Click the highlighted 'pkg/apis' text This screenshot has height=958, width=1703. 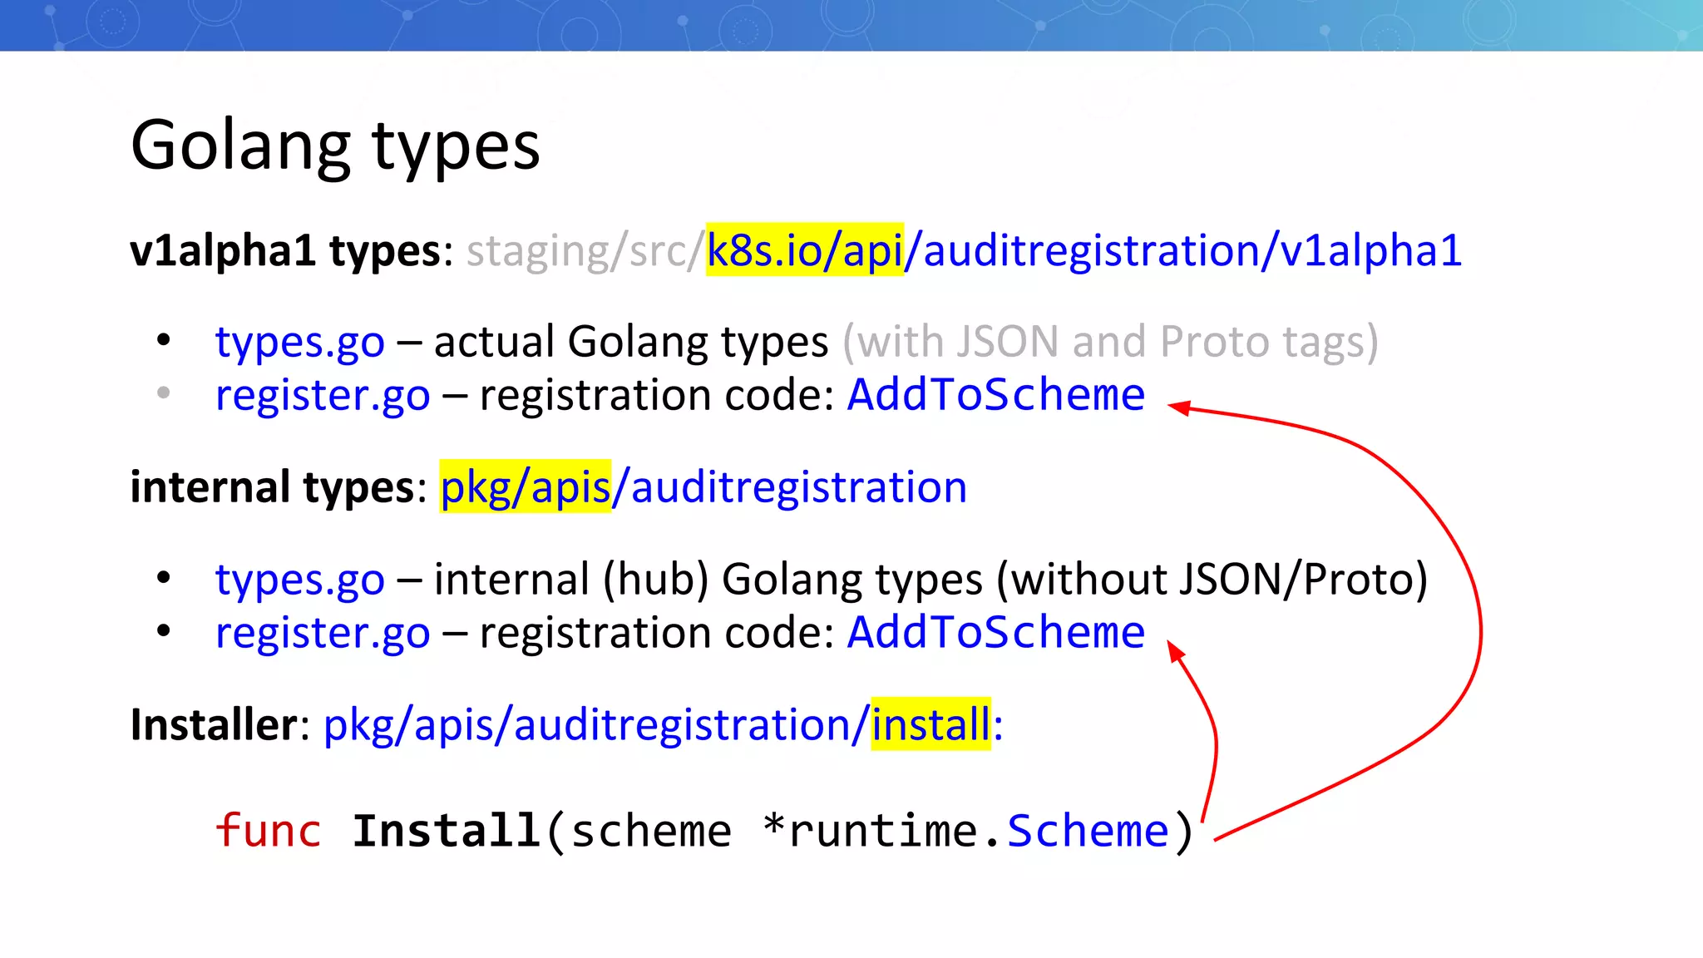[x=525, y=487]
